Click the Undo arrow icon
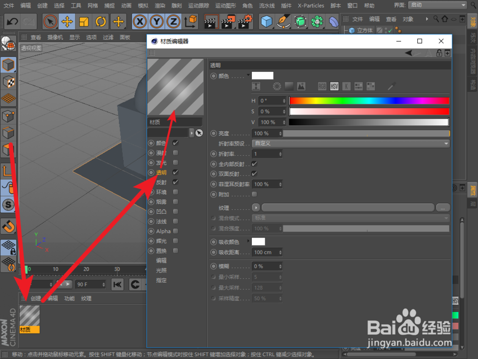Image resolution: width=478 pixels, height=359 pixels. [12, 22]
